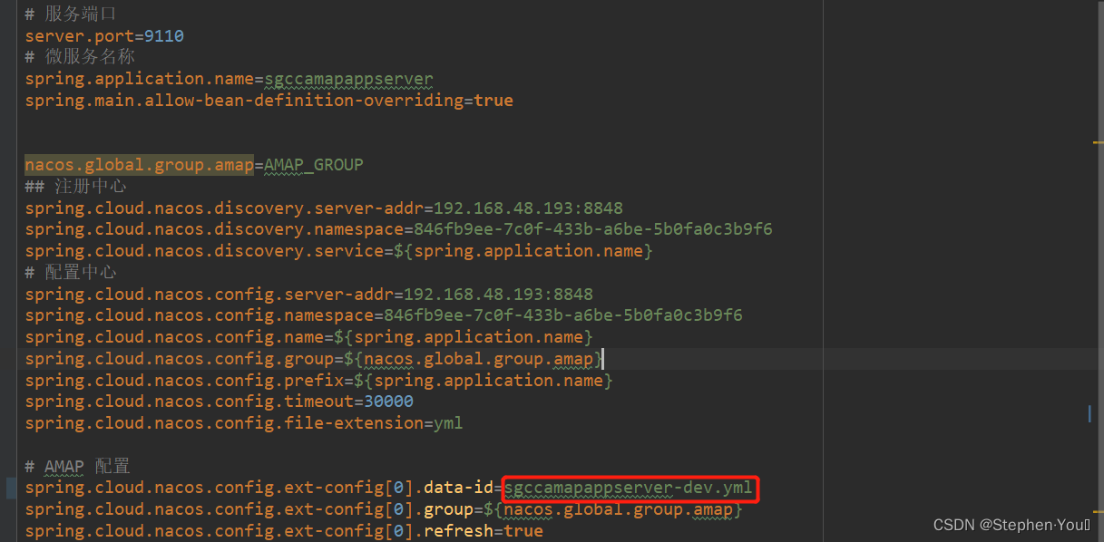Select the value 9110
The width and height of the screenshot is (1104, 542).
tap(164, 36)
